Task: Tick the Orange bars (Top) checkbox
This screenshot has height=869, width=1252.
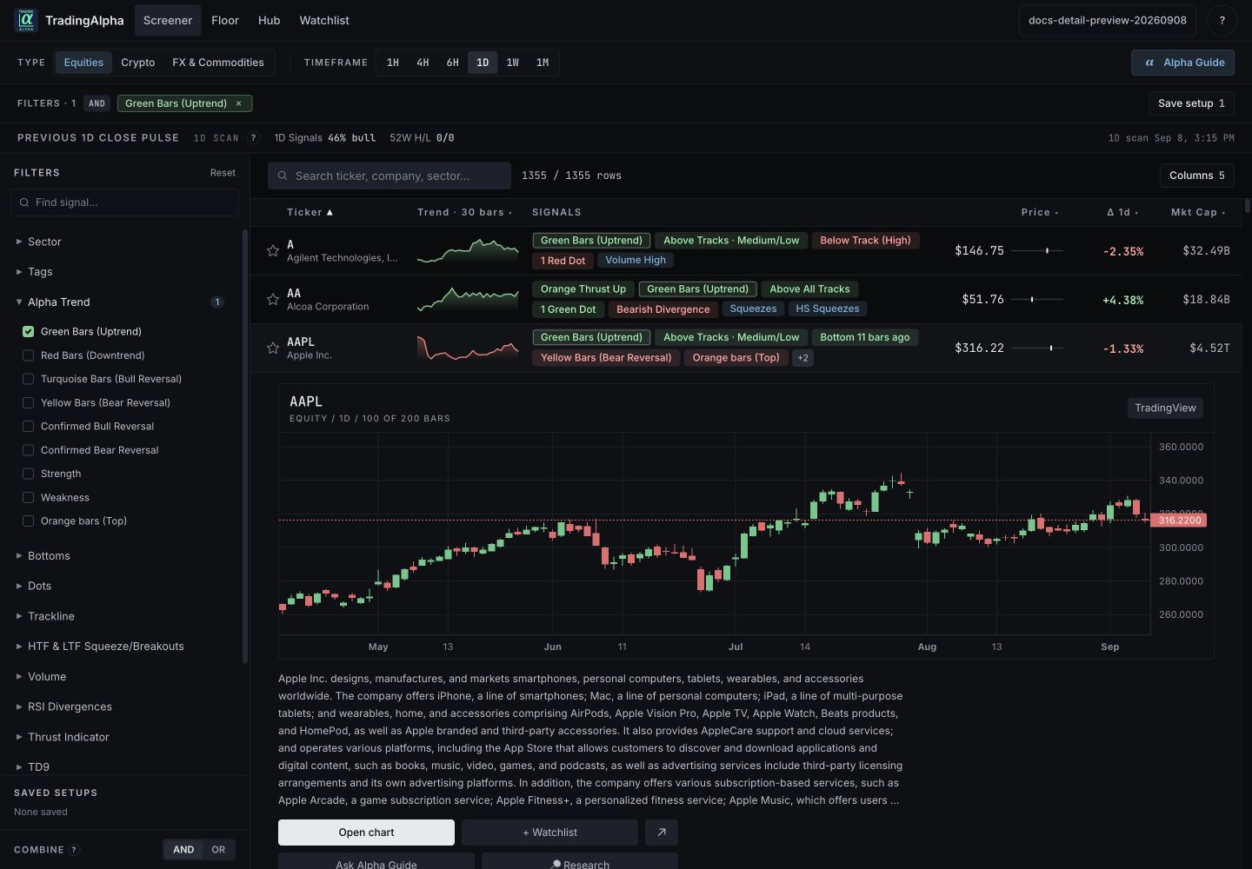Action: 28,521
